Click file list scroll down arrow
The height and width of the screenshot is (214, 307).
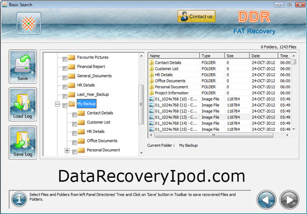[x=294, y=129]
